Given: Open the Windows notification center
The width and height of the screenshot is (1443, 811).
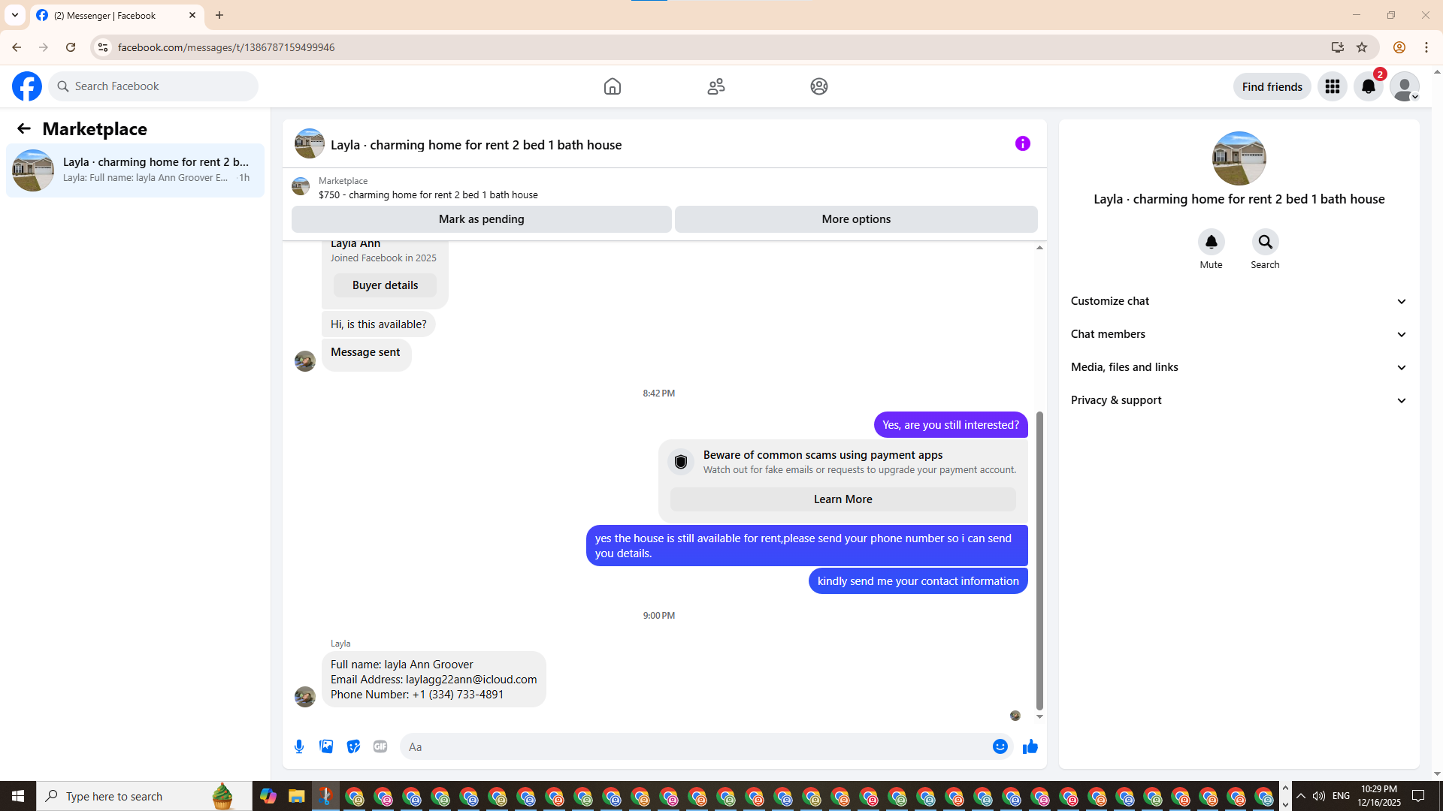Looking at the screenshot, I should tap(1419, 796).
